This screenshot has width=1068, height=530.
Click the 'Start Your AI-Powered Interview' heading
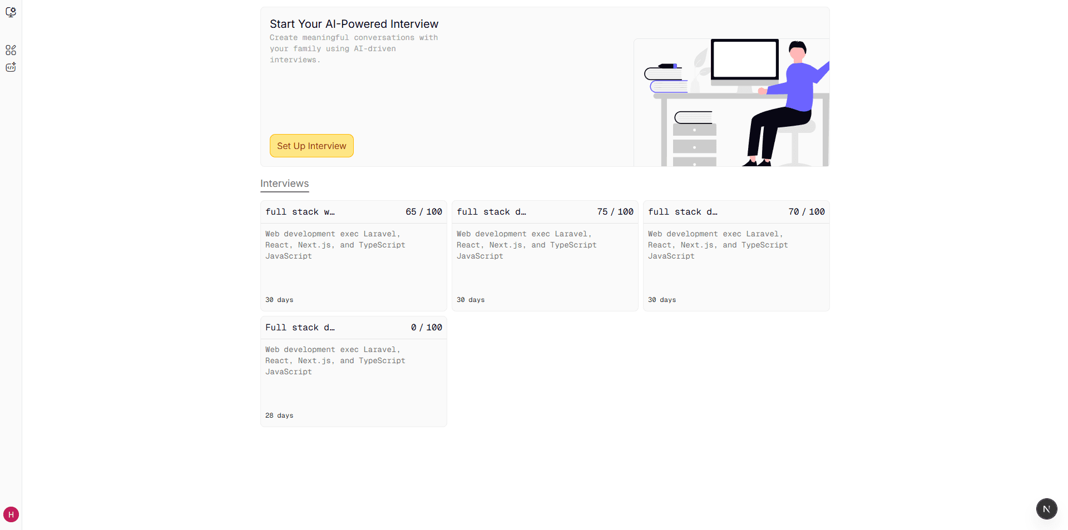354,24
